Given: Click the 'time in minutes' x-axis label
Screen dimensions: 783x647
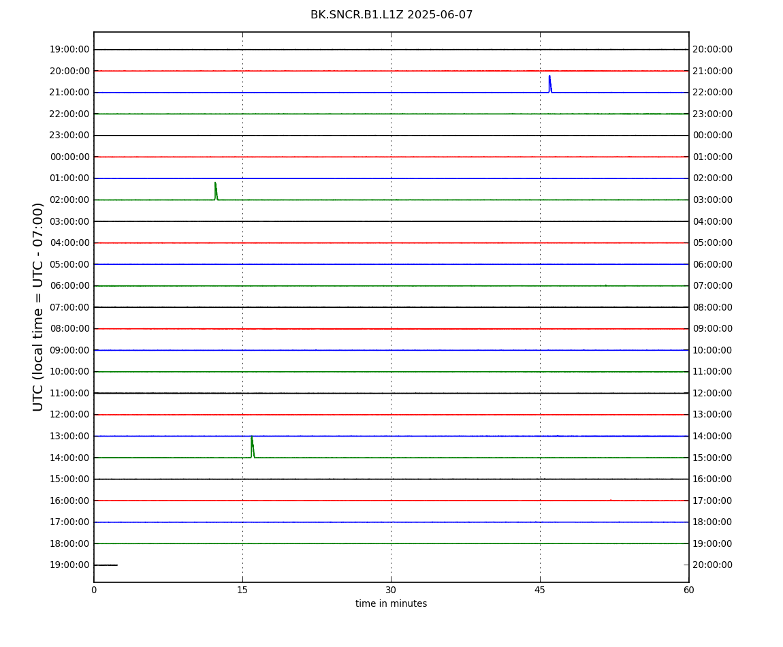Looking at the screenshot, I should pos(391,603).
